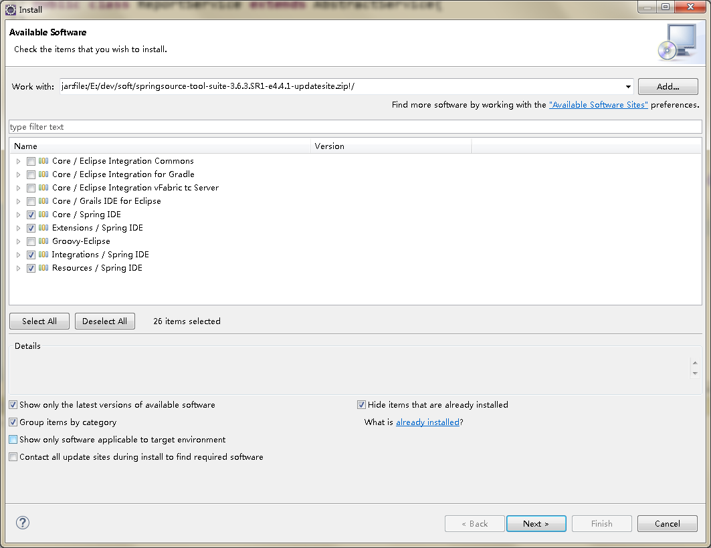Click the '26 items selected' text
The image size is (711, 548).
pos(187,321)
